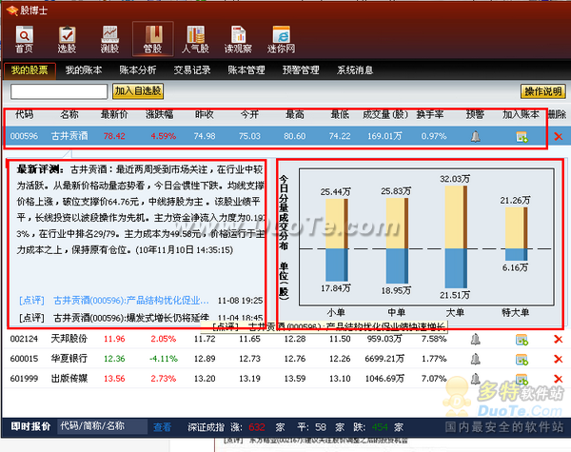Click the alert bell for 天邦股份
The image size is (571, 452).
[x=475, y=340]
